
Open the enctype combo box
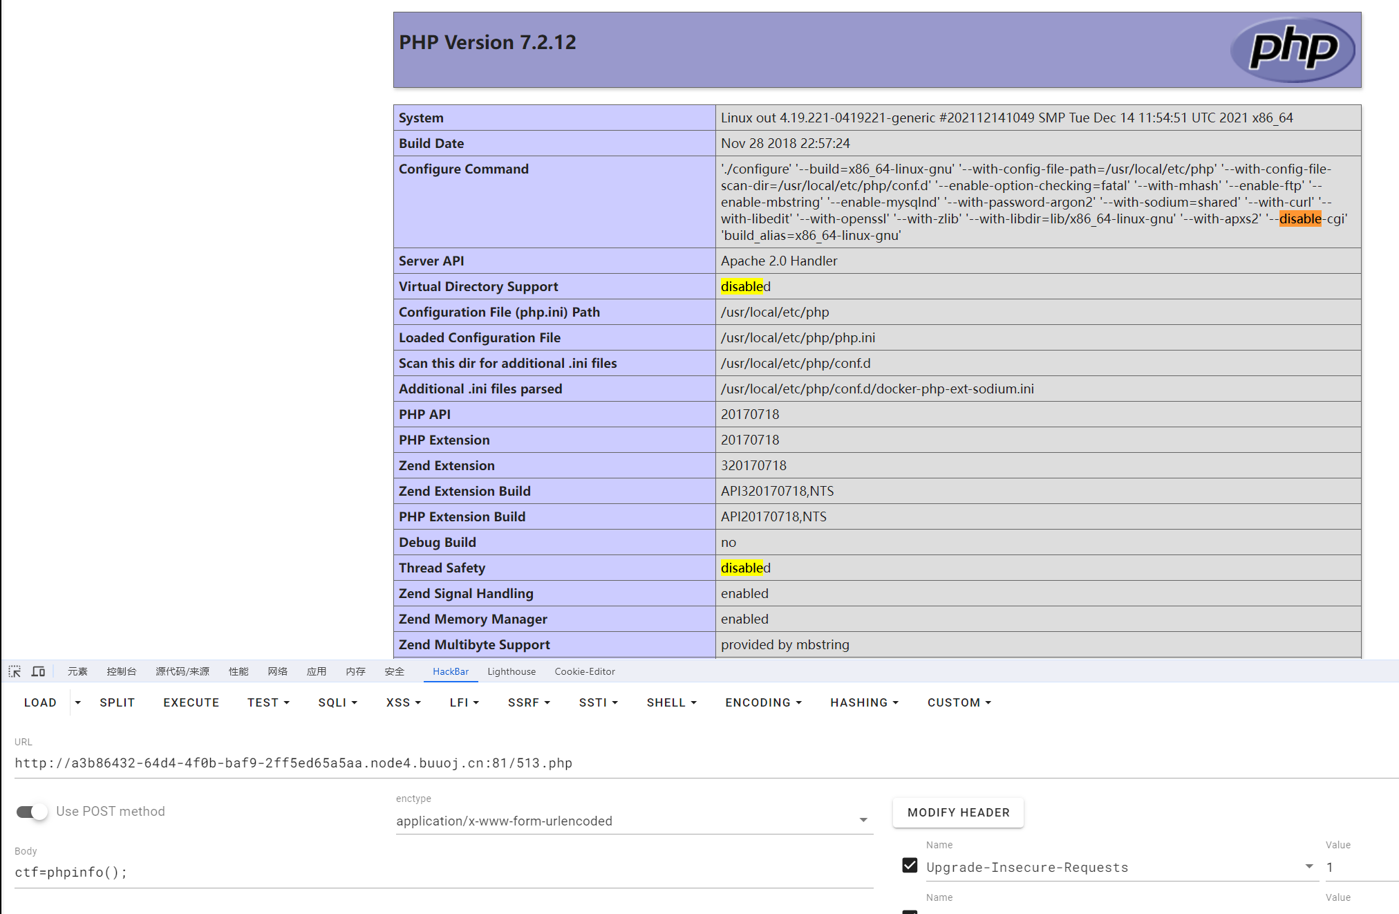(x=634, y=821)
